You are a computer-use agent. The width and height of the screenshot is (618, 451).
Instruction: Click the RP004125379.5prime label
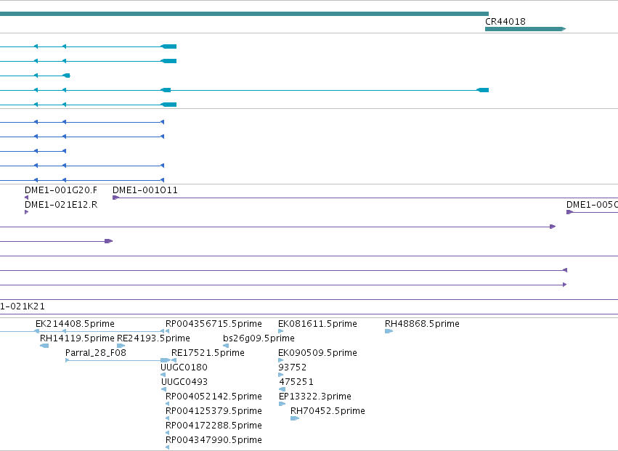[214, 411]
